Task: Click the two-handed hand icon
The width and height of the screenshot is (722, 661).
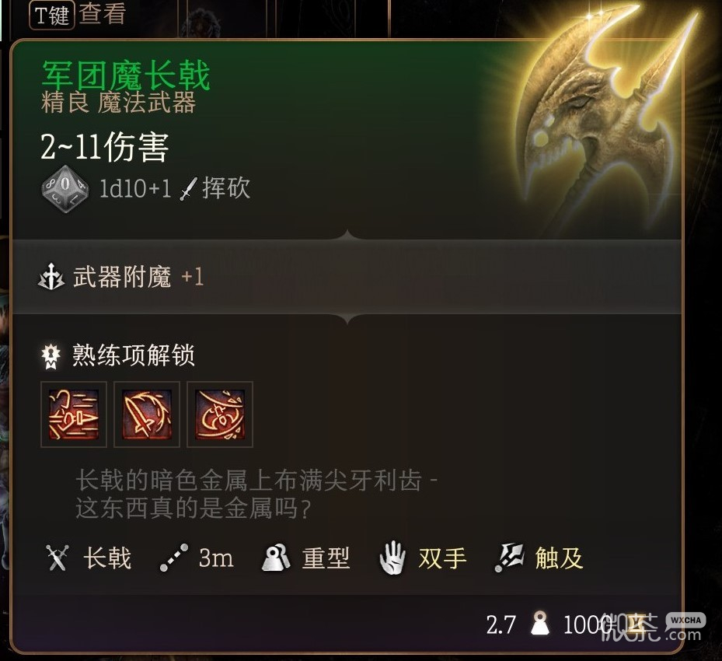Action: 392,558
